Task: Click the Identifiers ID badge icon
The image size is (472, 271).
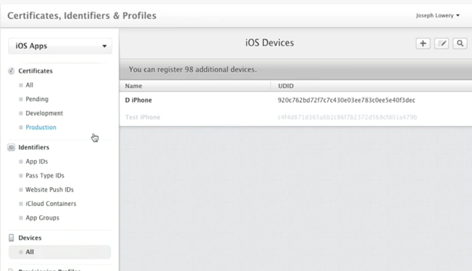Action: 11,147
